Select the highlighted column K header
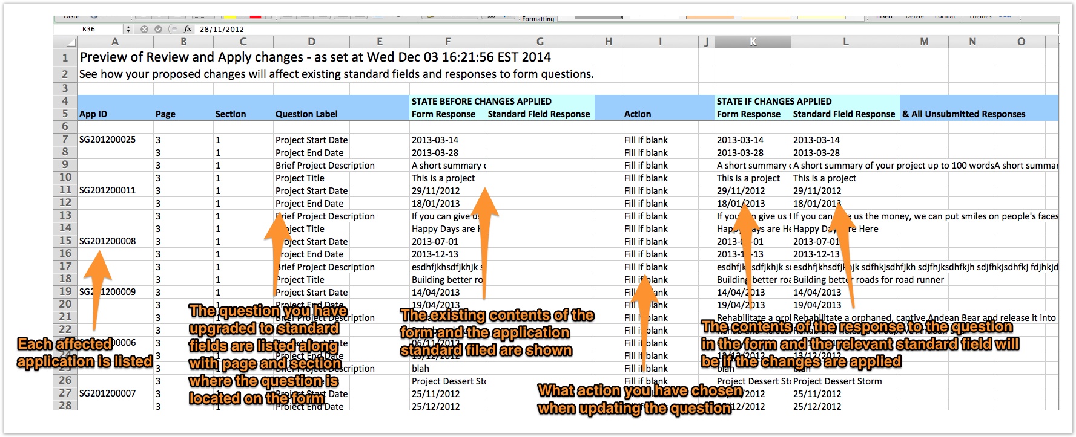Viewport: 1076px width, 437px height. point(753,42)
